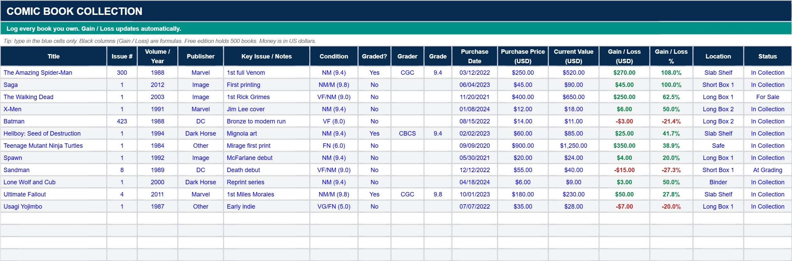
Task: Click the "-$15.00" loss cell
Action: [625, 170]
